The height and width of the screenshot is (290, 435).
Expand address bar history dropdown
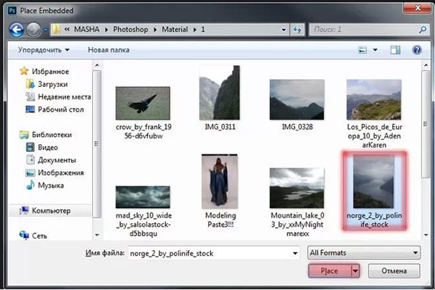tap(283, 30)
